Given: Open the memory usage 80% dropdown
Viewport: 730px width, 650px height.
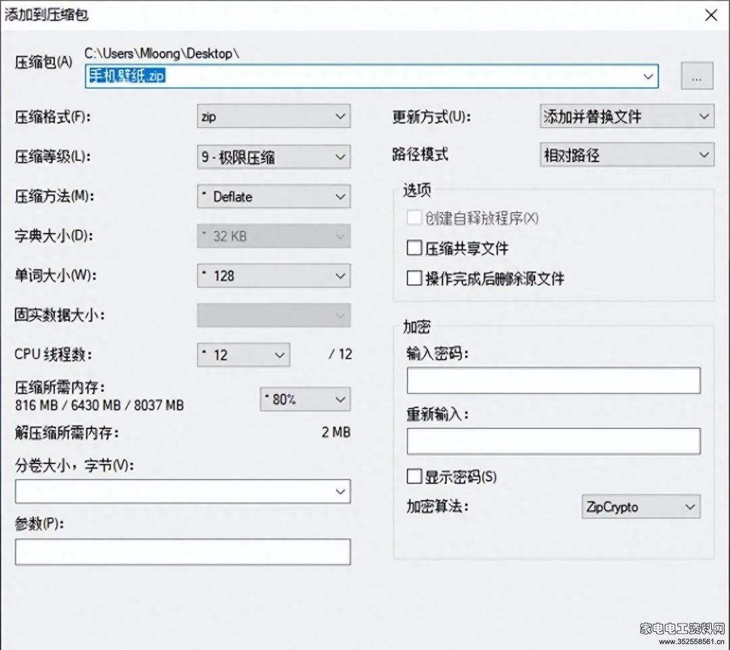Looking at the screenshot, I should (305, 399).
